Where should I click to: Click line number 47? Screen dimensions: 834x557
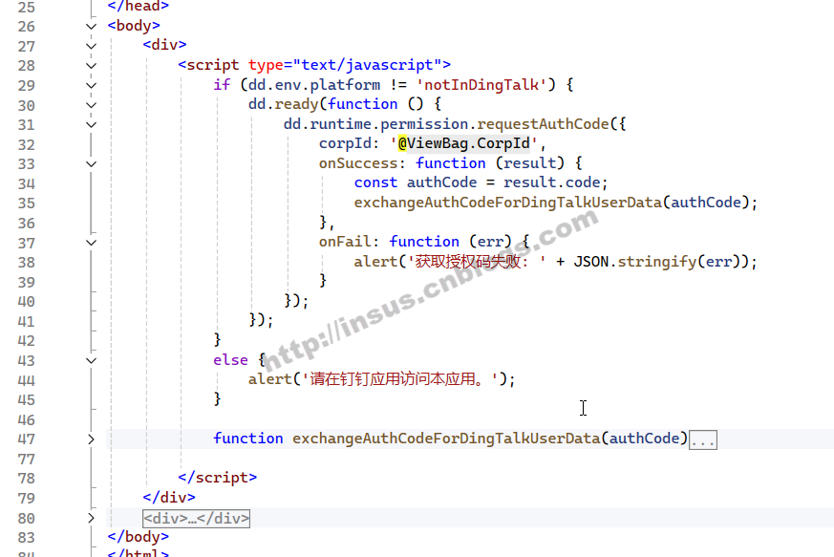click(26, 439)
